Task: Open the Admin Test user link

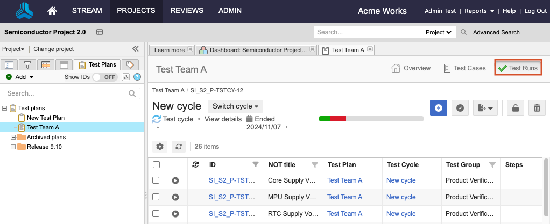Action: (440, 11)
